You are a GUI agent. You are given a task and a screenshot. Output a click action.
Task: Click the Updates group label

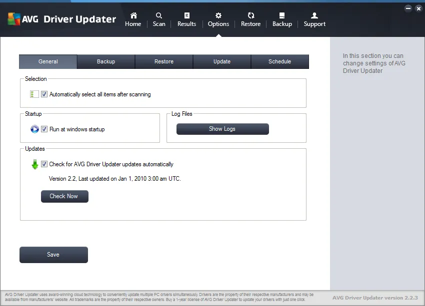click(x=35, y=149)
